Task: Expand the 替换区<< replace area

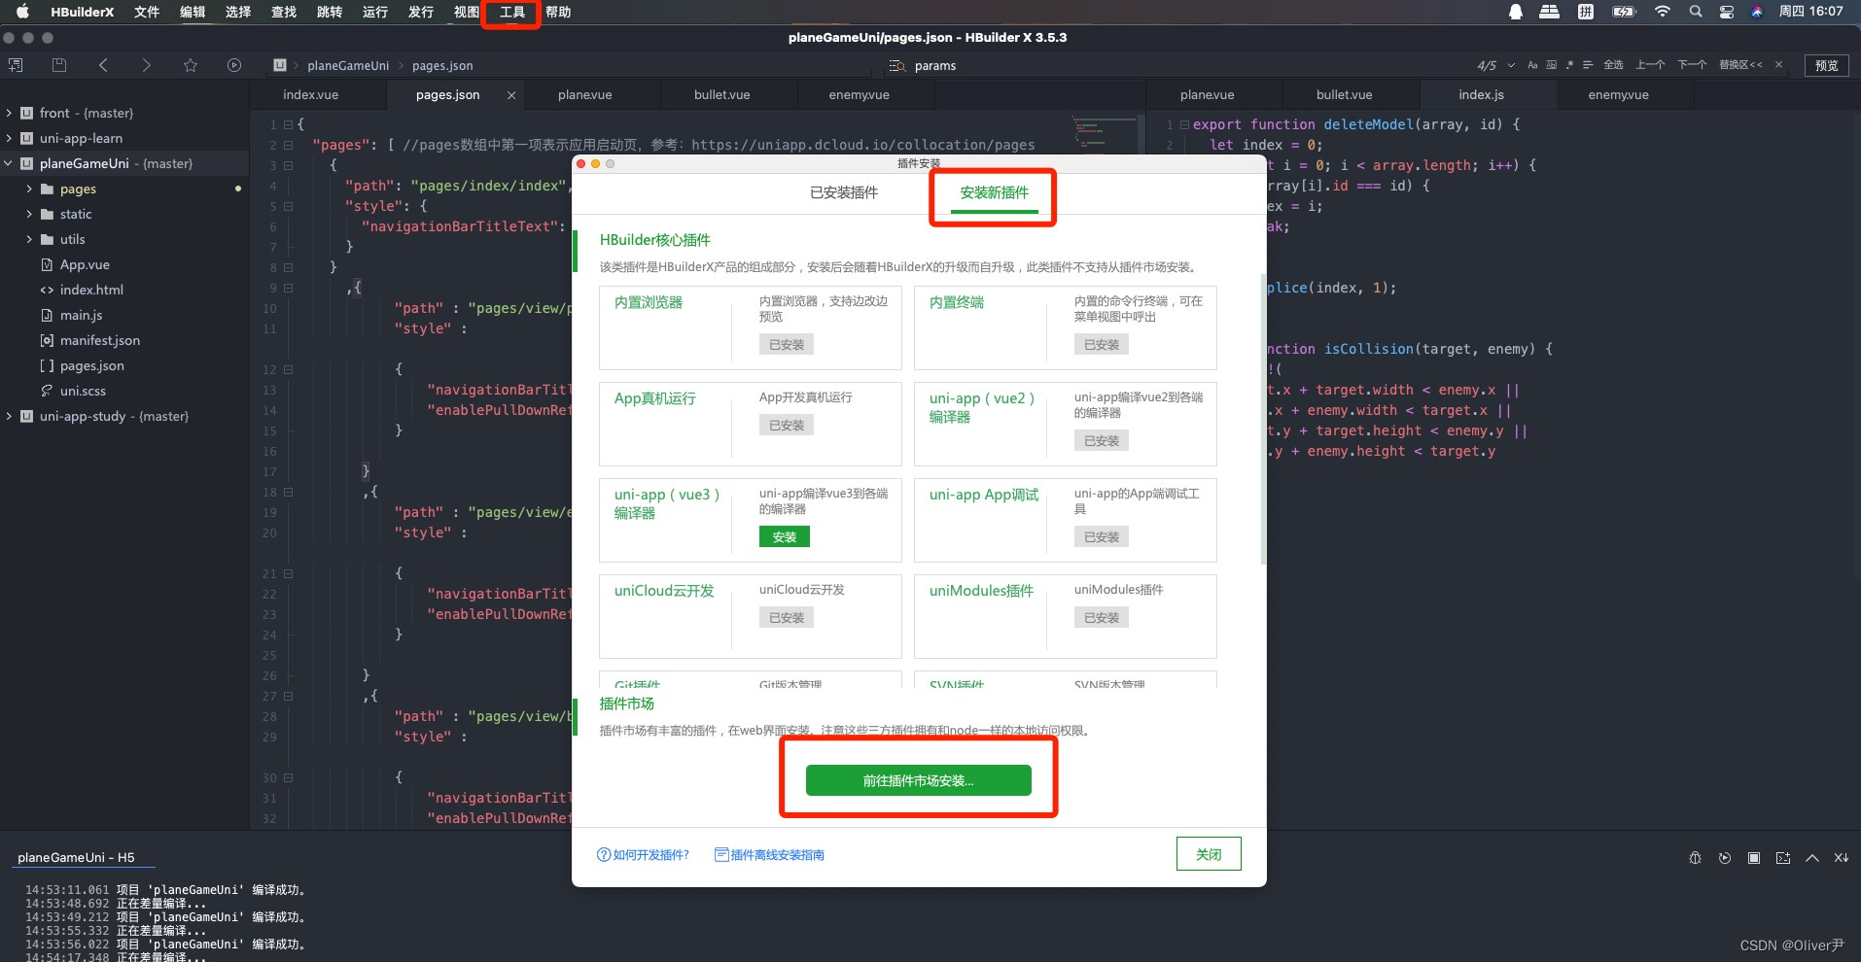Action: [1740, 65]
